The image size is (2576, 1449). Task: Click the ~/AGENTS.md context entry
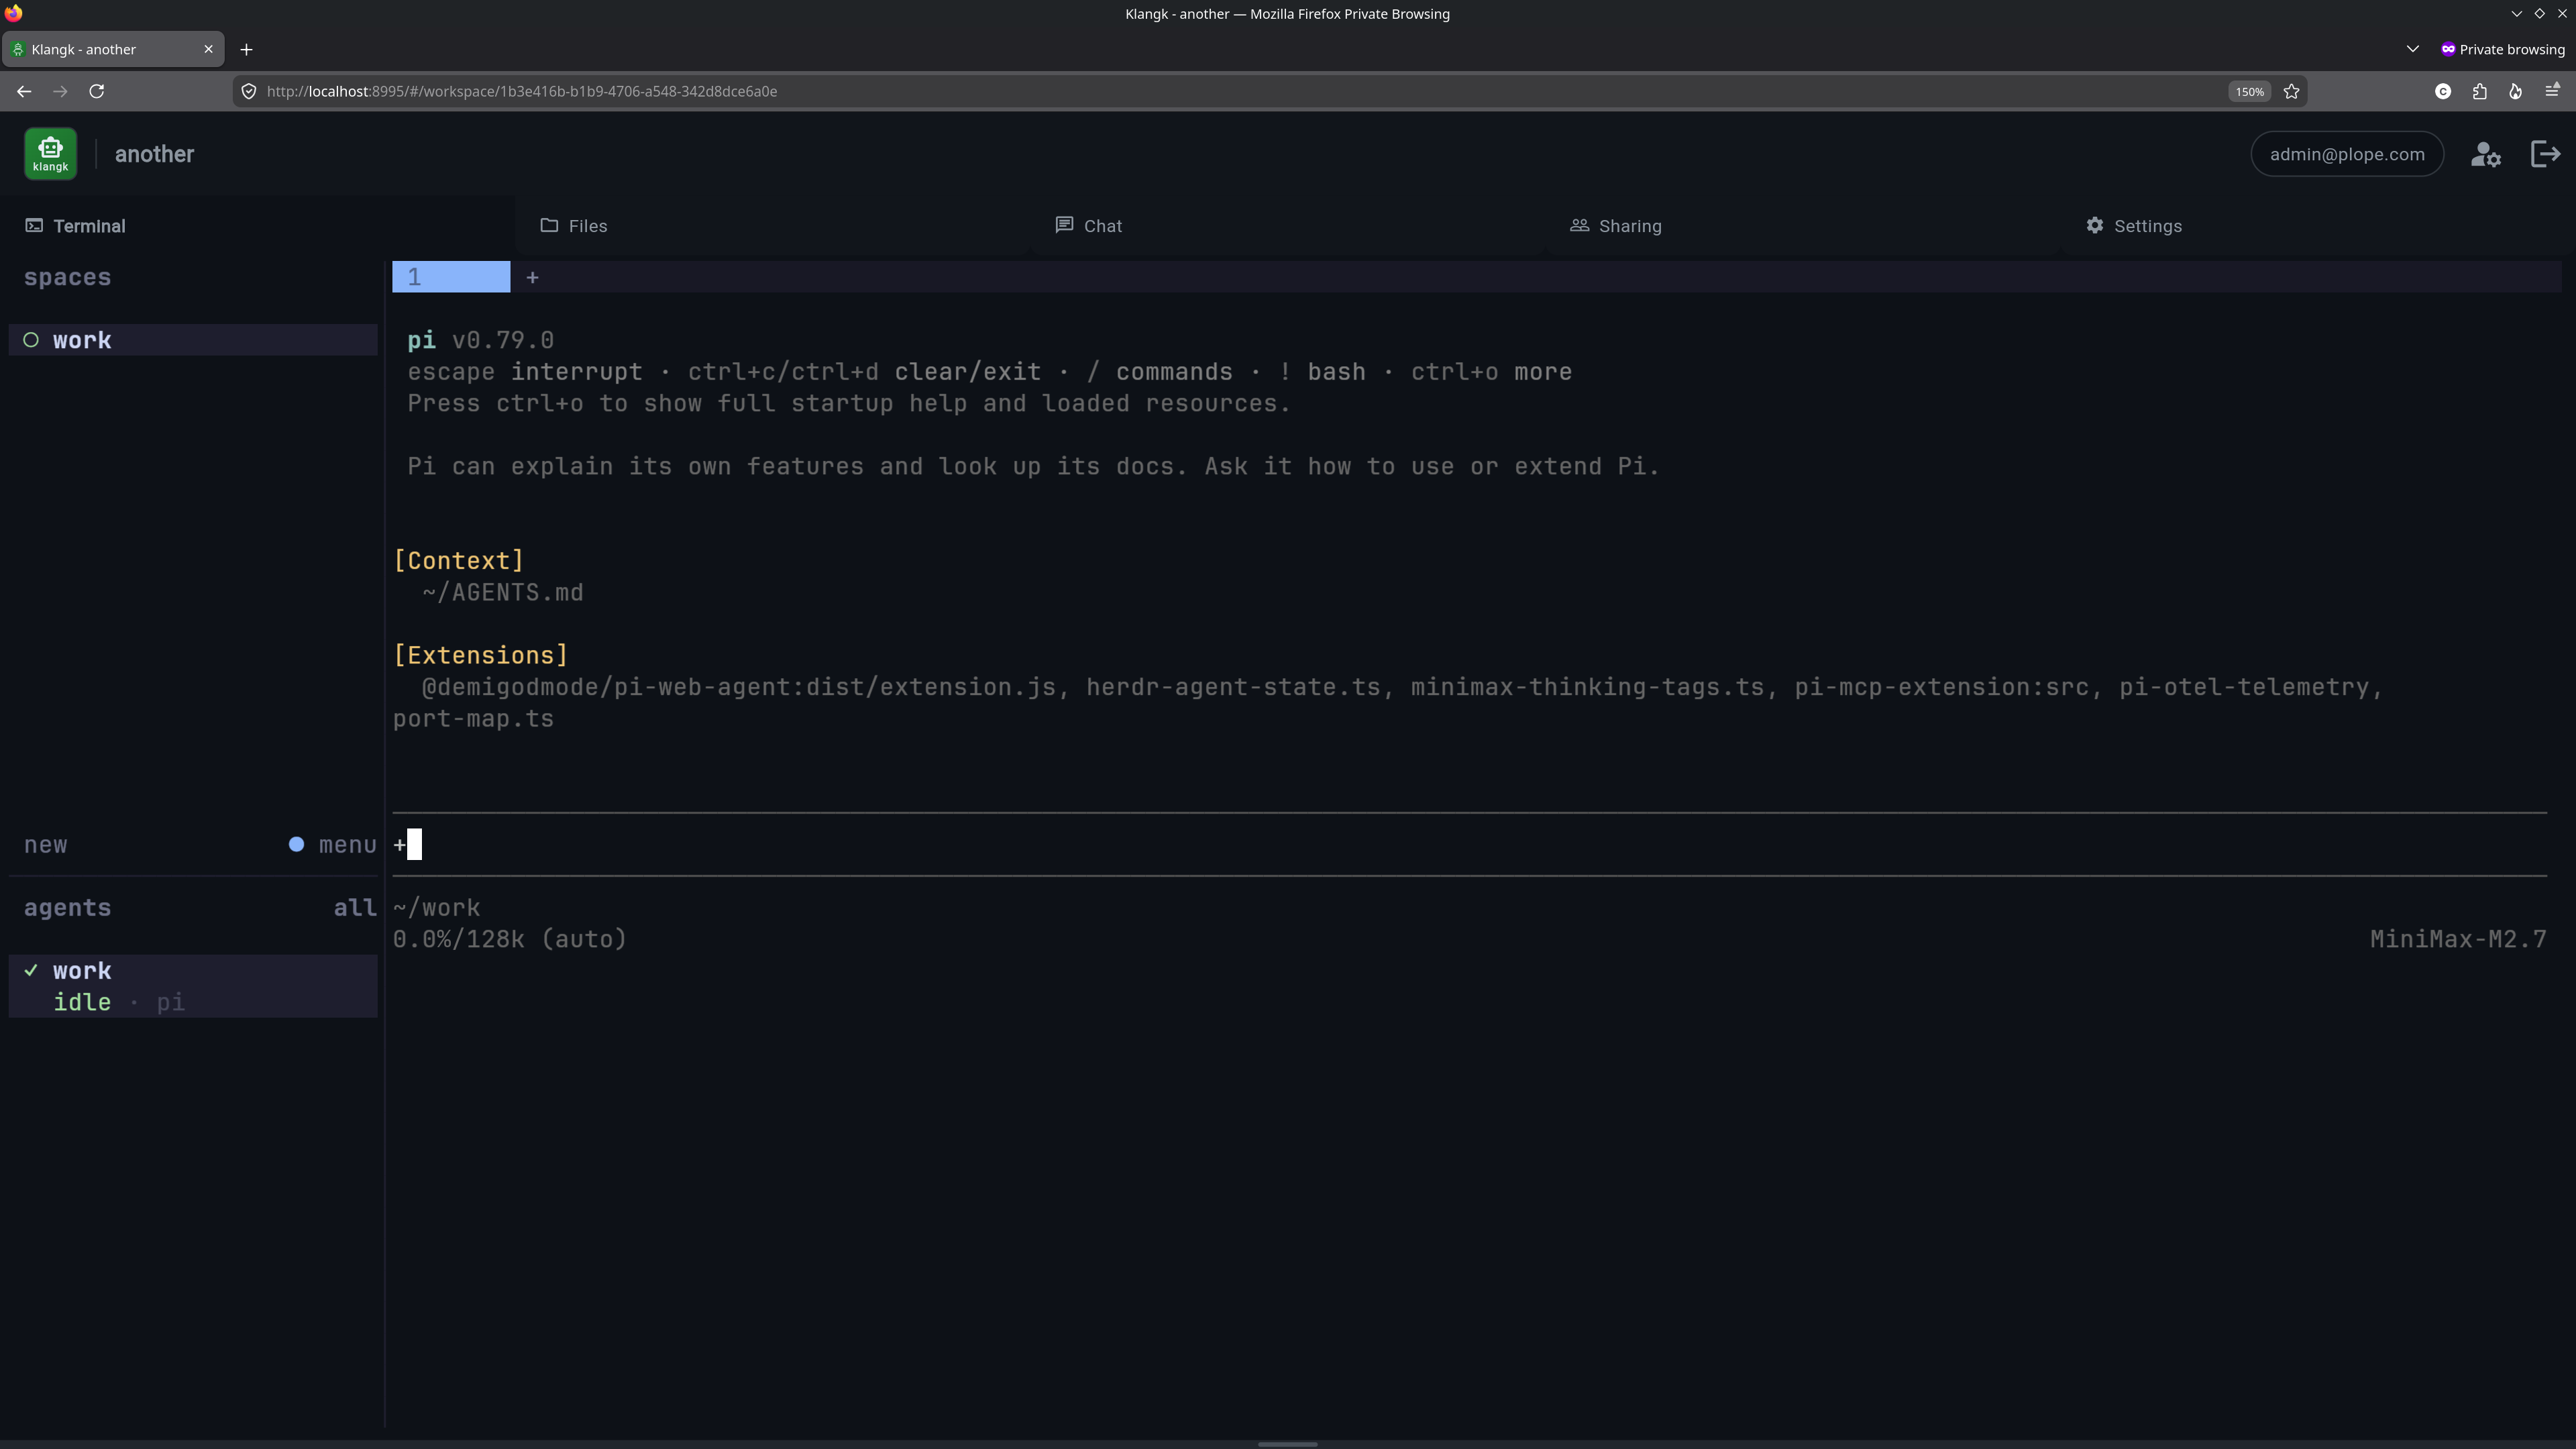coord(503,592)
